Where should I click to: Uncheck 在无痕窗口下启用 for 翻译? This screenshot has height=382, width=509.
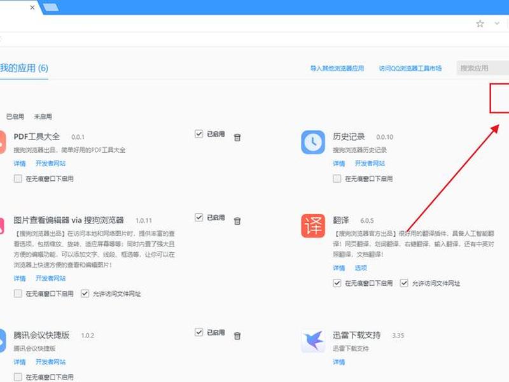(337, 283)
